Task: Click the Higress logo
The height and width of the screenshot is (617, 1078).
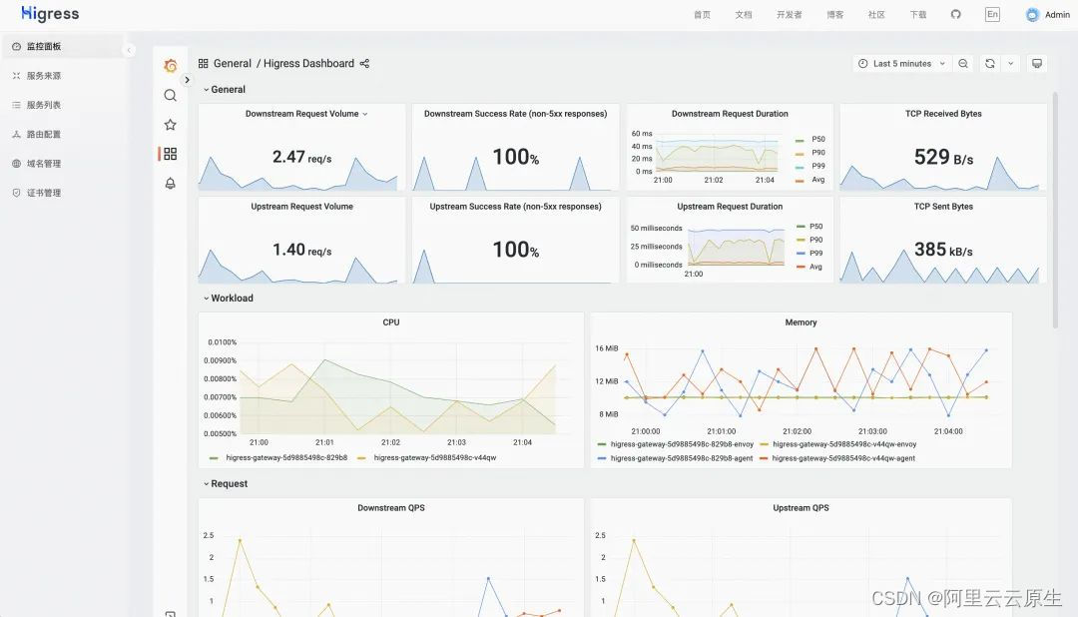Action: pos(50,14)
